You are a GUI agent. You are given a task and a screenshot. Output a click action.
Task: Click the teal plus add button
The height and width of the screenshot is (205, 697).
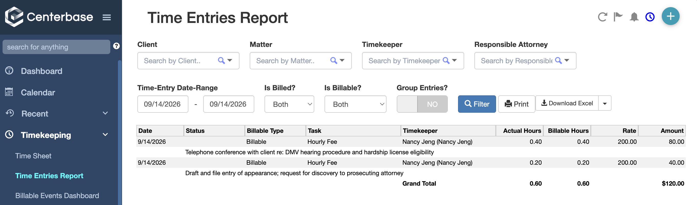(670, 16)
